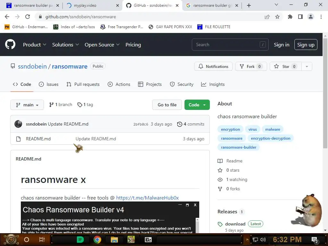The width and height of the screenshot is (328, 246).
Task: Open the Projects tab
Action: pyautogui.click(x=150, y=84)
